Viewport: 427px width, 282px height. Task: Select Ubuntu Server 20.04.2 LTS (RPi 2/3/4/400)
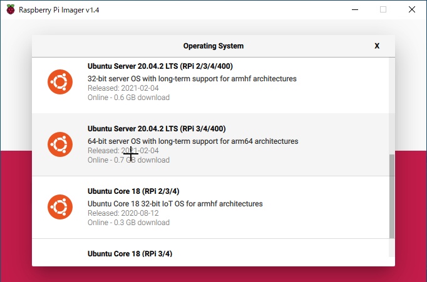click(x=160, y=66)
